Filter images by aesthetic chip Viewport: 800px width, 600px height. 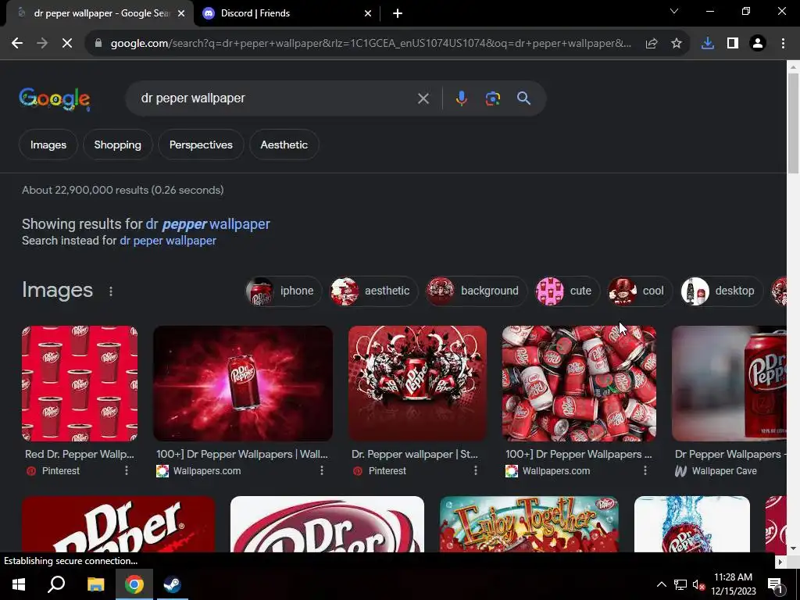tap(373, 291)
